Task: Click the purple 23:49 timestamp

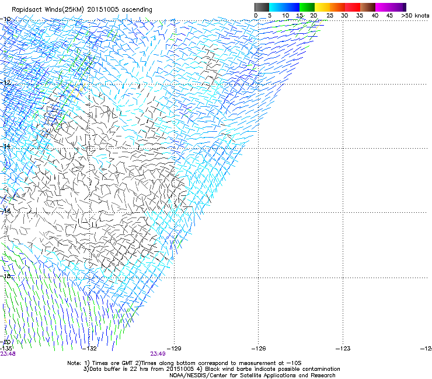Action: 158,354
